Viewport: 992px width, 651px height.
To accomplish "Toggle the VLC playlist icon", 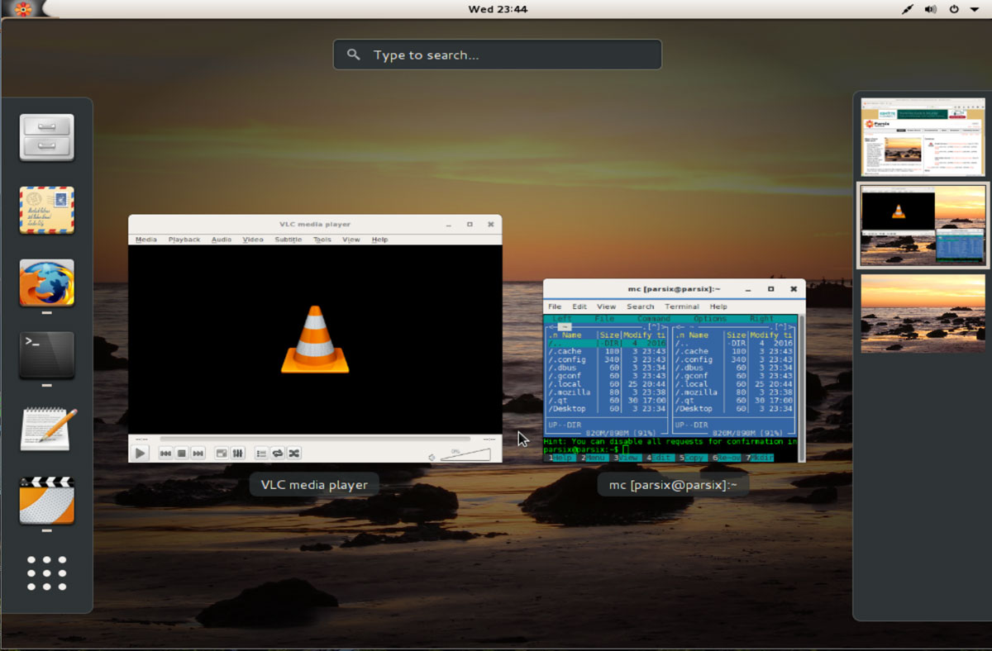I will point(261,453).
